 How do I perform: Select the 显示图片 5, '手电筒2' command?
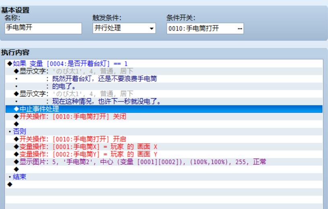point(164,162)
